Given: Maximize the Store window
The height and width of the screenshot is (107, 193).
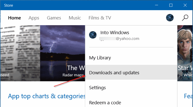Looking at the screenshot, I should (171, 5).
